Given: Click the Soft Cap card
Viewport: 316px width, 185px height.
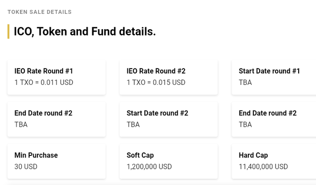Looking at the screenshot, I should coord(169,161).
